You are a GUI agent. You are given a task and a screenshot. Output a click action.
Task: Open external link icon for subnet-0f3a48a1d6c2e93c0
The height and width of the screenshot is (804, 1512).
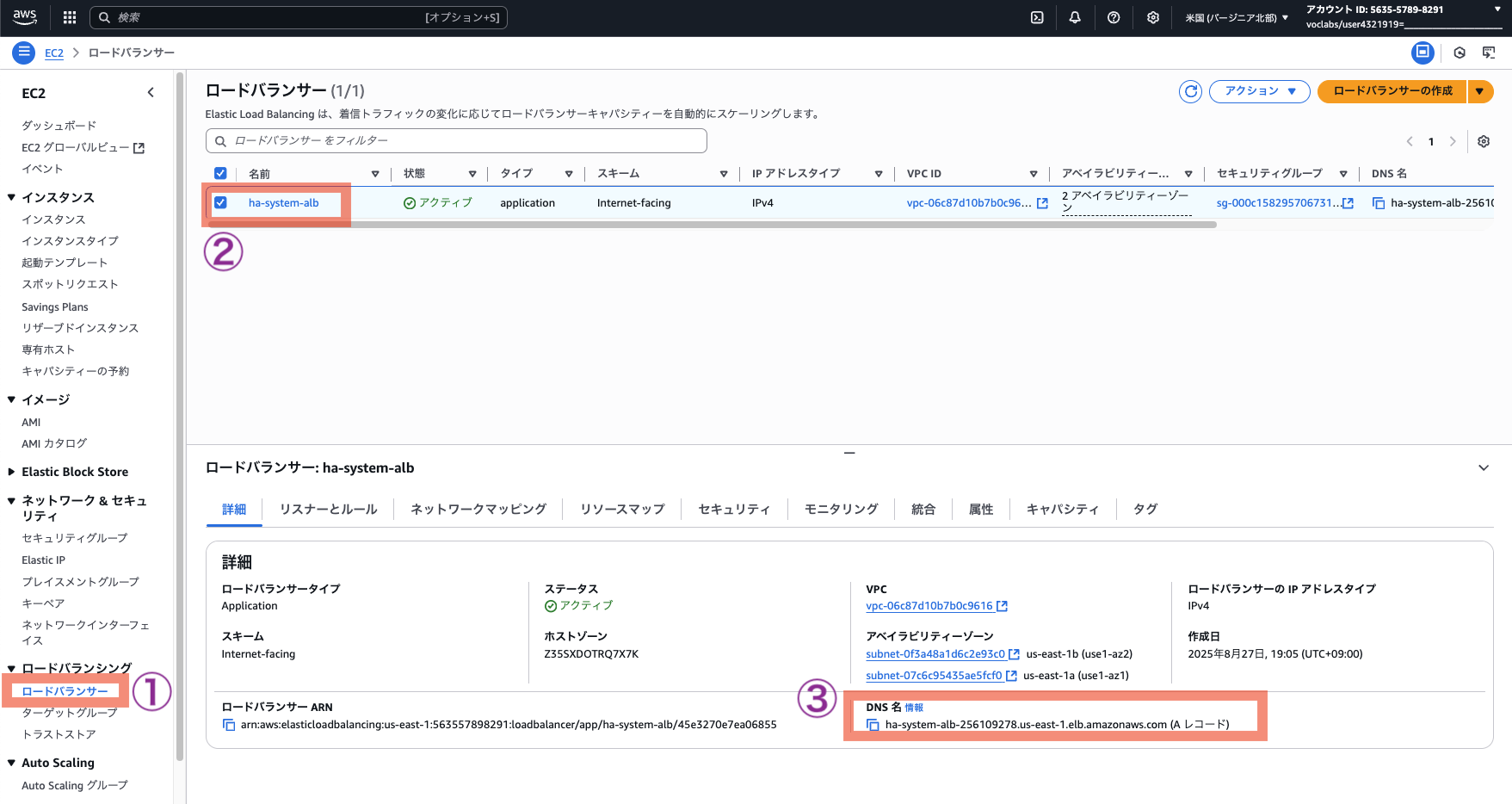(1014, 654)
